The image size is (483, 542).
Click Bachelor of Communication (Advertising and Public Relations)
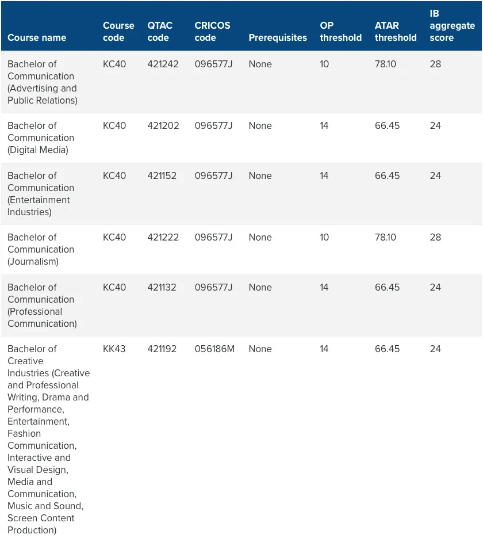click(42, 82)
